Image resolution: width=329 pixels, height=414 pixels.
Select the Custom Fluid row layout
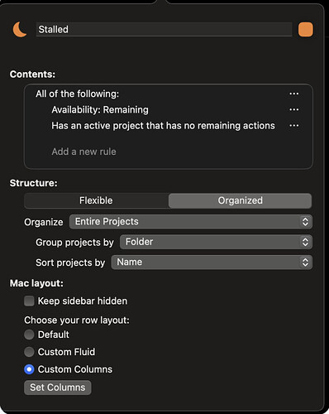click(x=29, y=352)
